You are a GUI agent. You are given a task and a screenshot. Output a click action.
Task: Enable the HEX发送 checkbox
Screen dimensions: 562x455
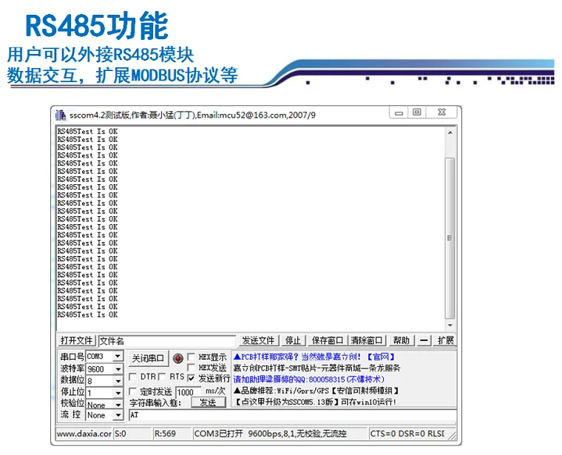point(192,367)
